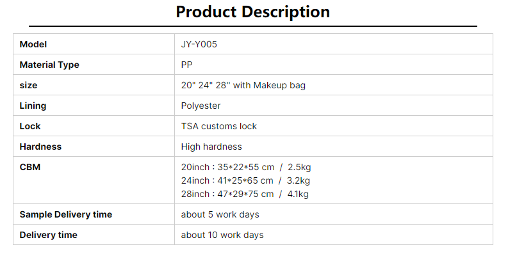Select the size row label
Screen dimensions: 517x254
point(28,85)
